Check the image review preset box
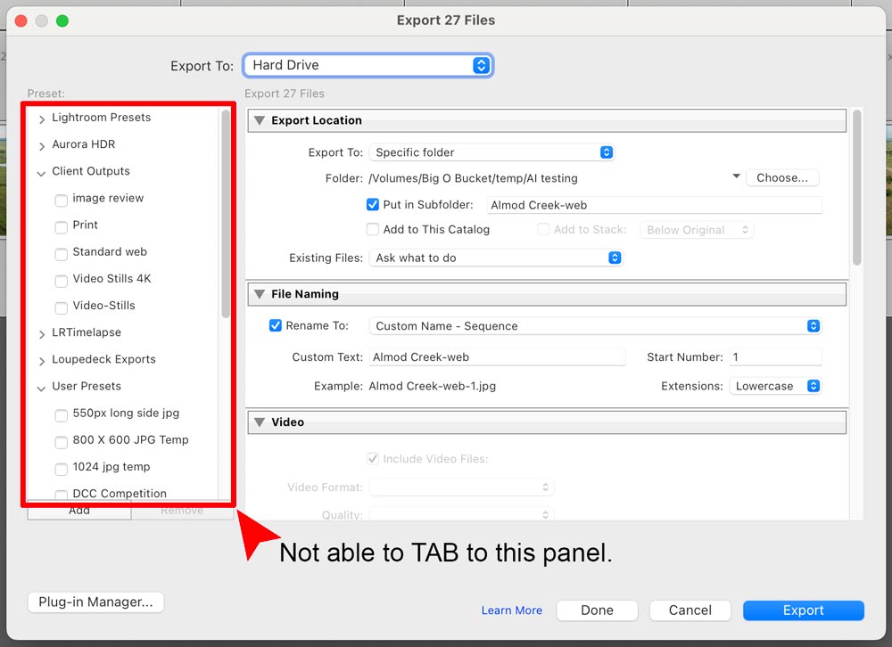Screen dimensions: 892x647 pos(61,201)
